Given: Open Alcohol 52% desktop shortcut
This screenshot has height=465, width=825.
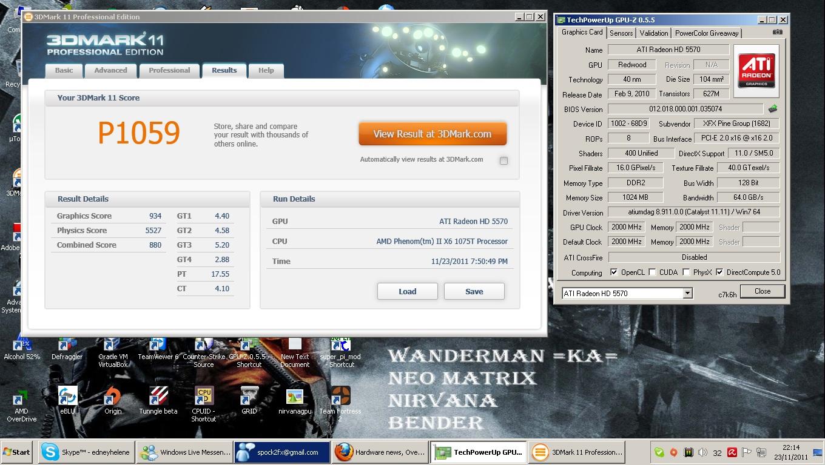Looking at the screenshot, I should 21,350.
